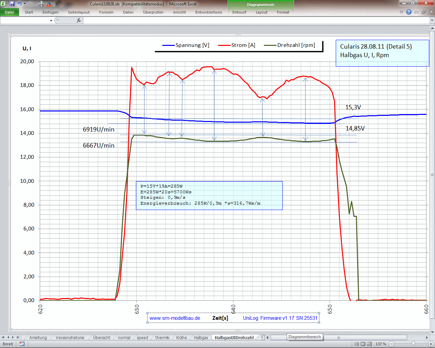The image size is (435, 348).
Task: Click the zoom slider handle
Action: pyautogui.click(x=413, y=344)
